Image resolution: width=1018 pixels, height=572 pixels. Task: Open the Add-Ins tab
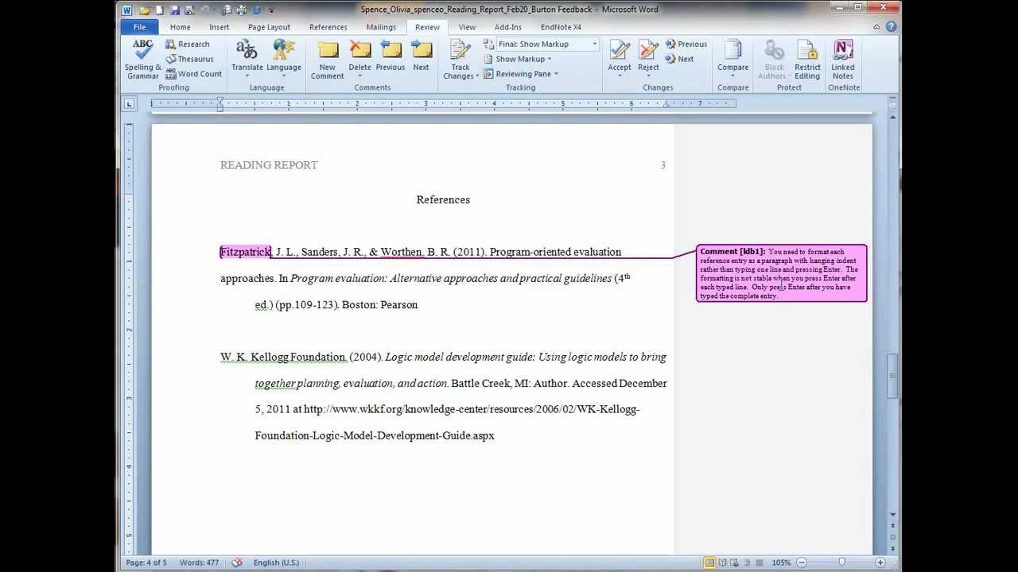[508, 27]
